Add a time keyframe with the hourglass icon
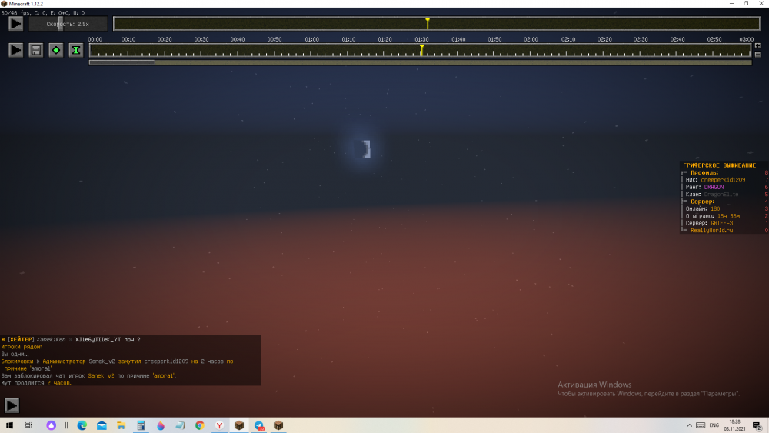The height and width of the screenshot is (433, 769). [76, 50]
